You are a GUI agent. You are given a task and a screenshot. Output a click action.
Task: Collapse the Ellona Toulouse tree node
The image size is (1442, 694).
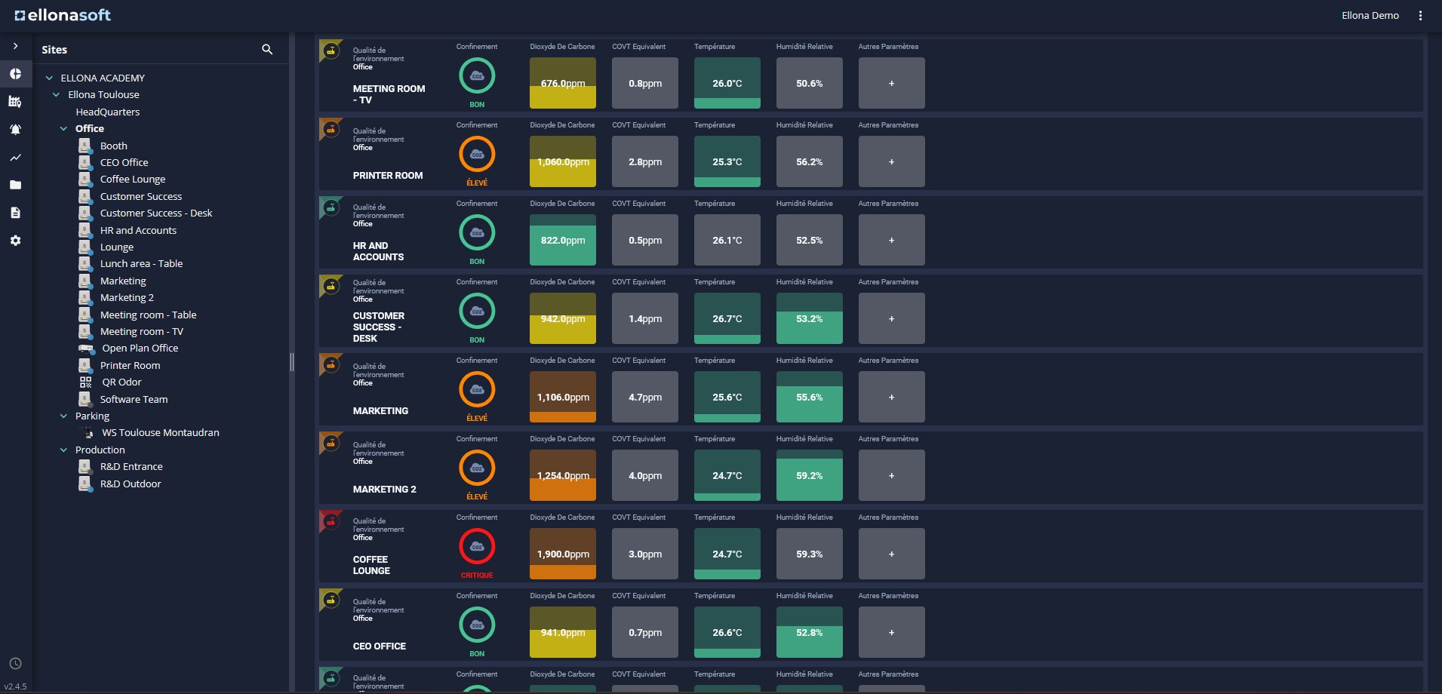point(56,94)
